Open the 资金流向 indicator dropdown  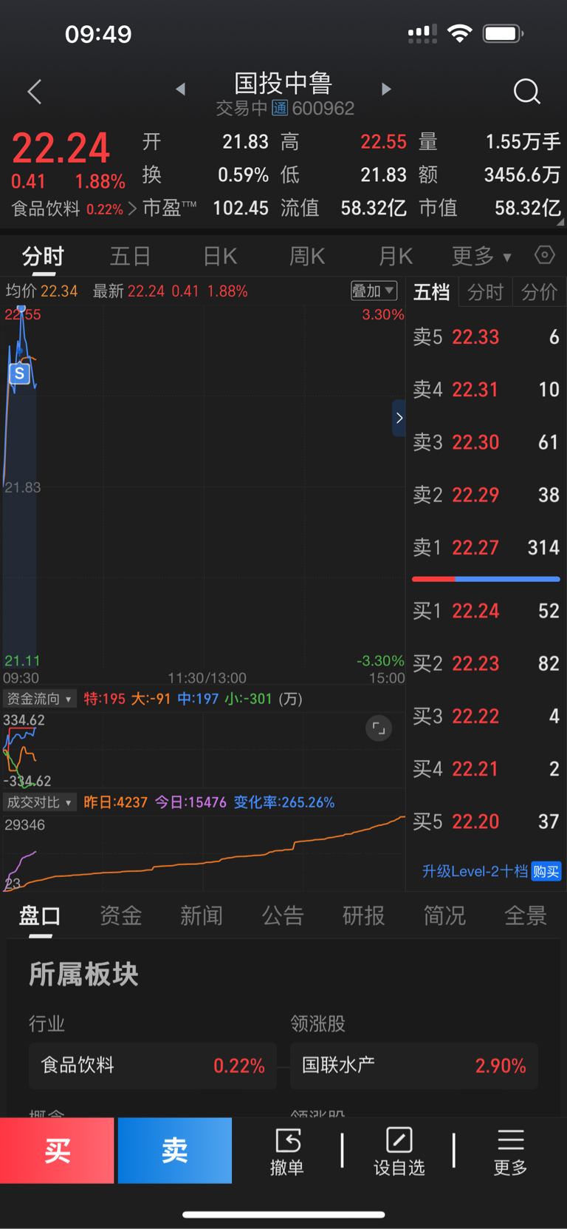point(39,699)
